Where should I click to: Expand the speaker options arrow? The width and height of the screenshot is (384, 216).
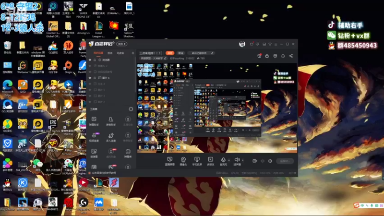tap(243, 160)
